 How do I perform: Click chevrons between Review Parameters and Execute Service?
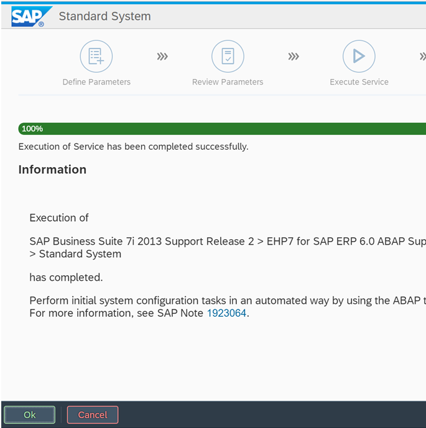[294, 57]
